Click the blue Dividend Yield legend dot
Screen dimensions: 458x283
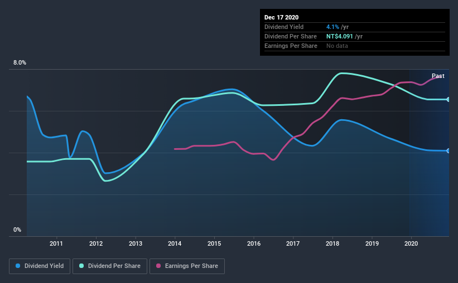18,266
